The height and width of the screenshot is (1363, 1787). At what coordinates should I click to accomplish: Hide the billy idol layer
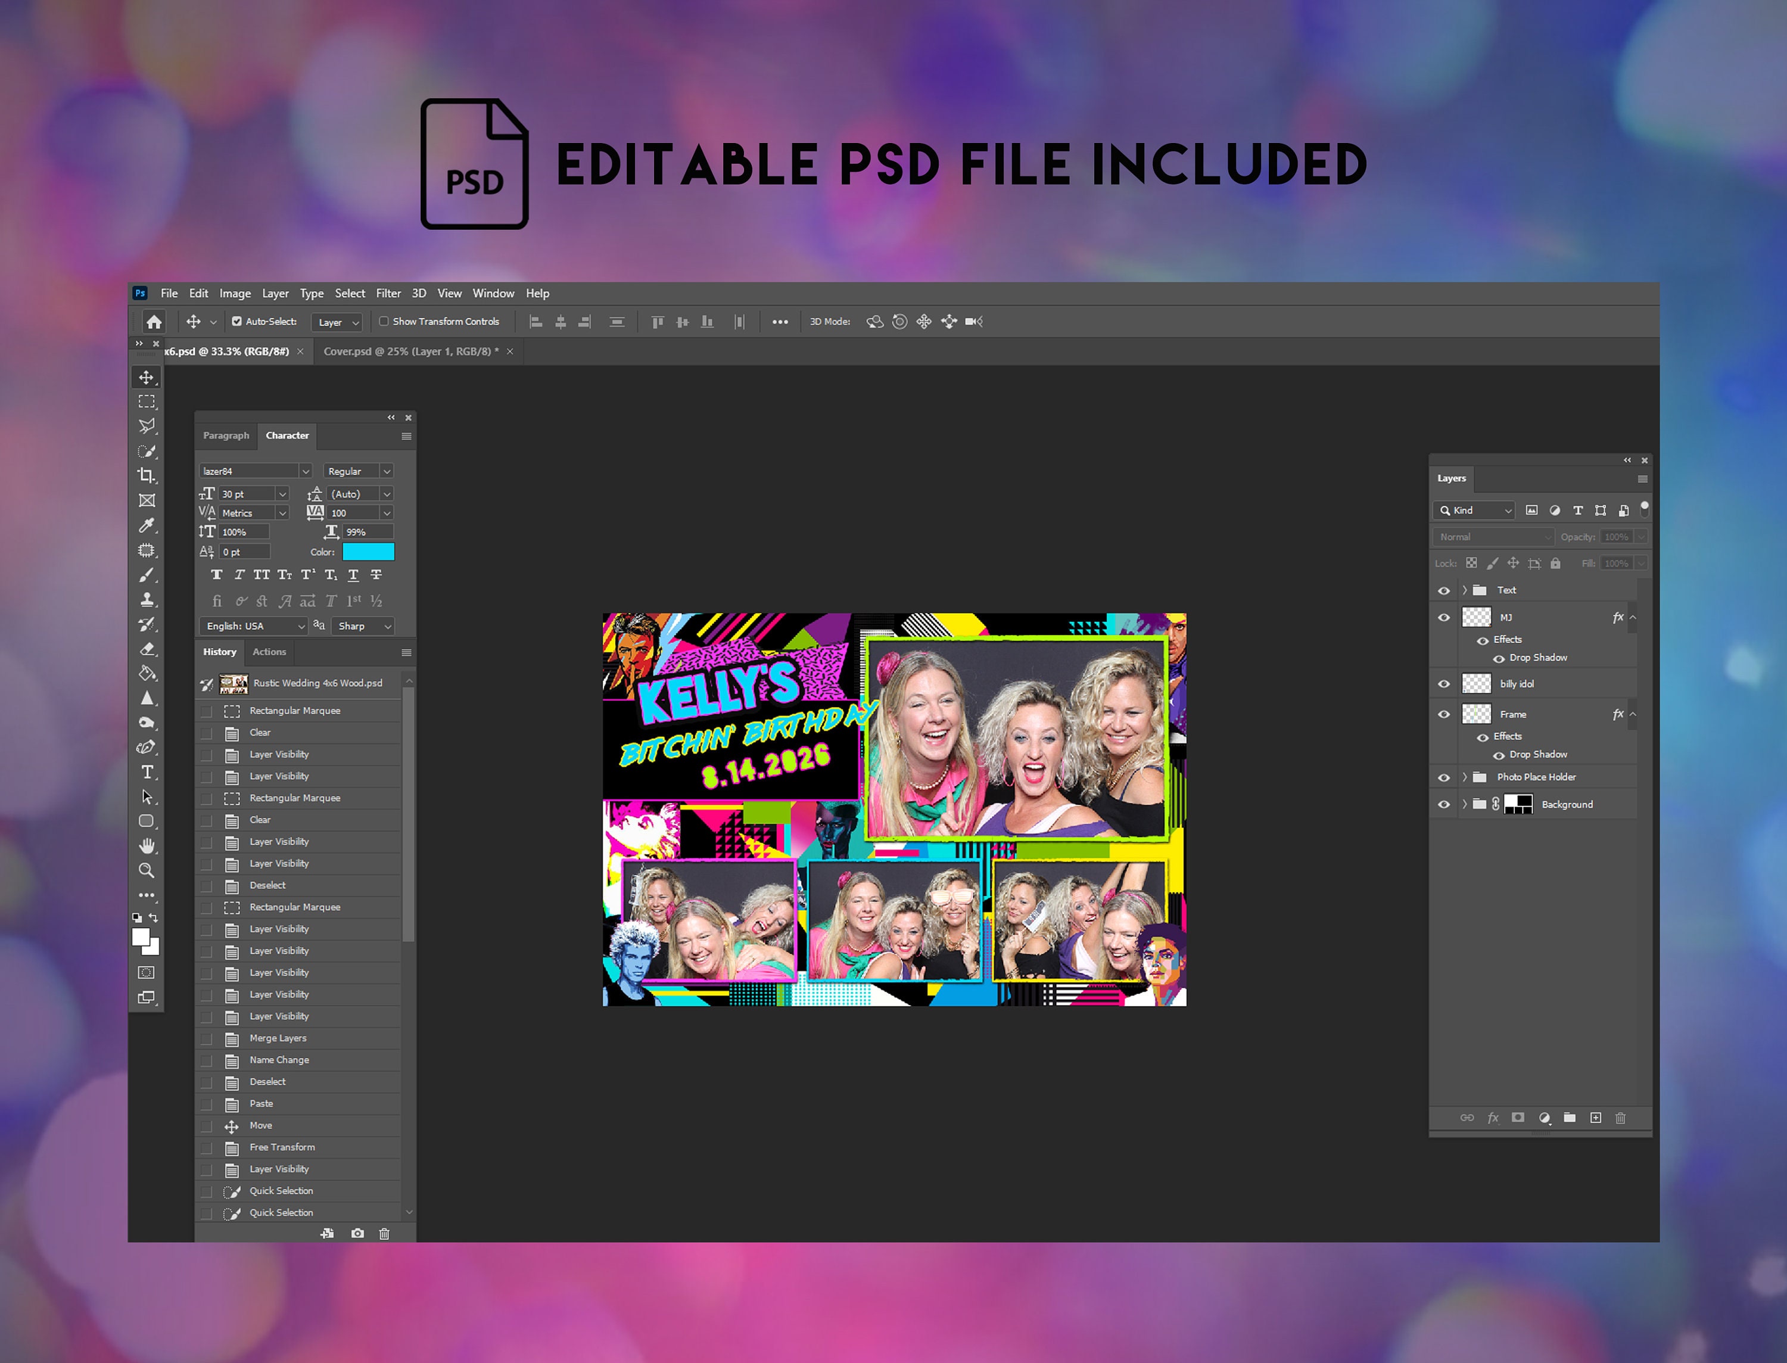coord(1444,683)
